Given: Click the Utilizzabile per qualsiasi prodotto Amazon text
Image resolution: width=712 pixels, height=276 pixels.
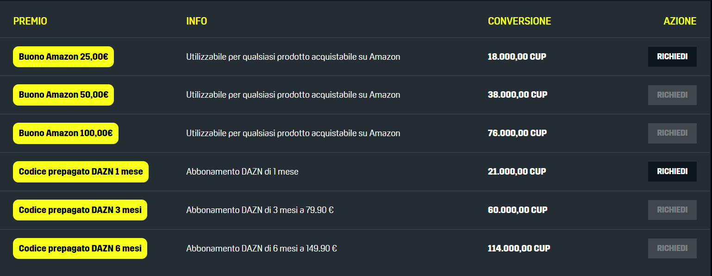Looking at the screenshot, I should point(293,56).
